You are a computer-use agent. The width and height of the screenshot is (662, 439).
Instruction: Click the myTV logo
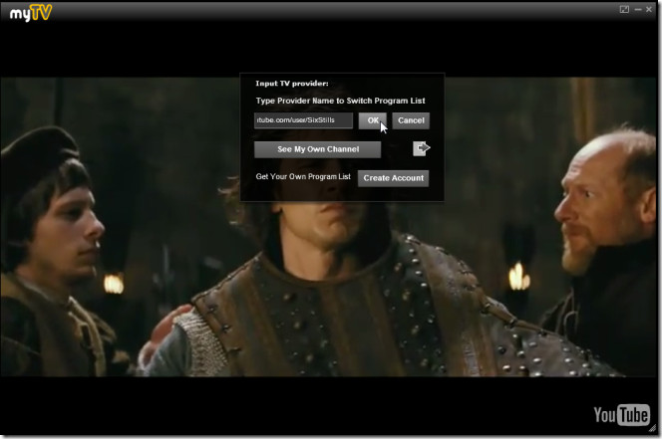click(x=30, y=13)
